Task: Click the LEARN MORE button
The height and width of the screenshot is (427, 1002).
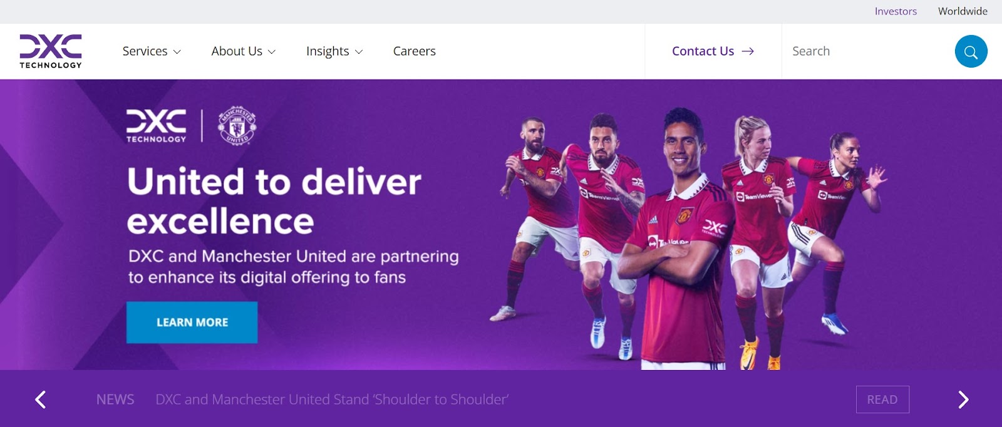Action: pyautogui.click(x=192, y=322)
